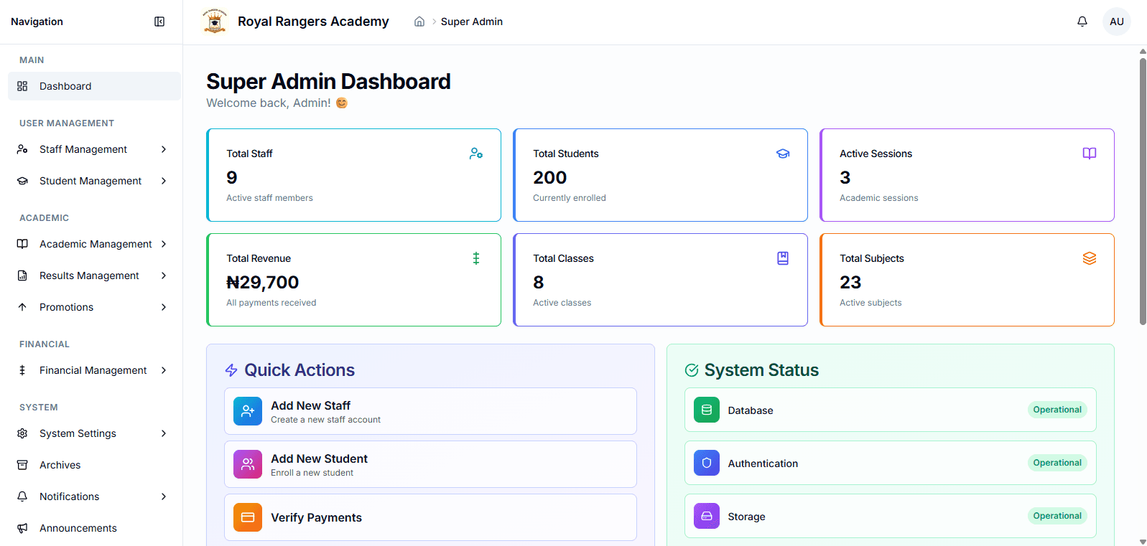Click the home breadcrumb icon
Image resolution: width=1147 pixels, height=546 pixels.
(419, 22)
